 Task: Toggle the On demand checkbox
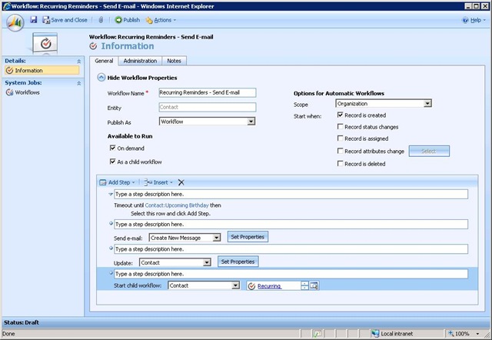pyautogui.click(x=112, y=148)
